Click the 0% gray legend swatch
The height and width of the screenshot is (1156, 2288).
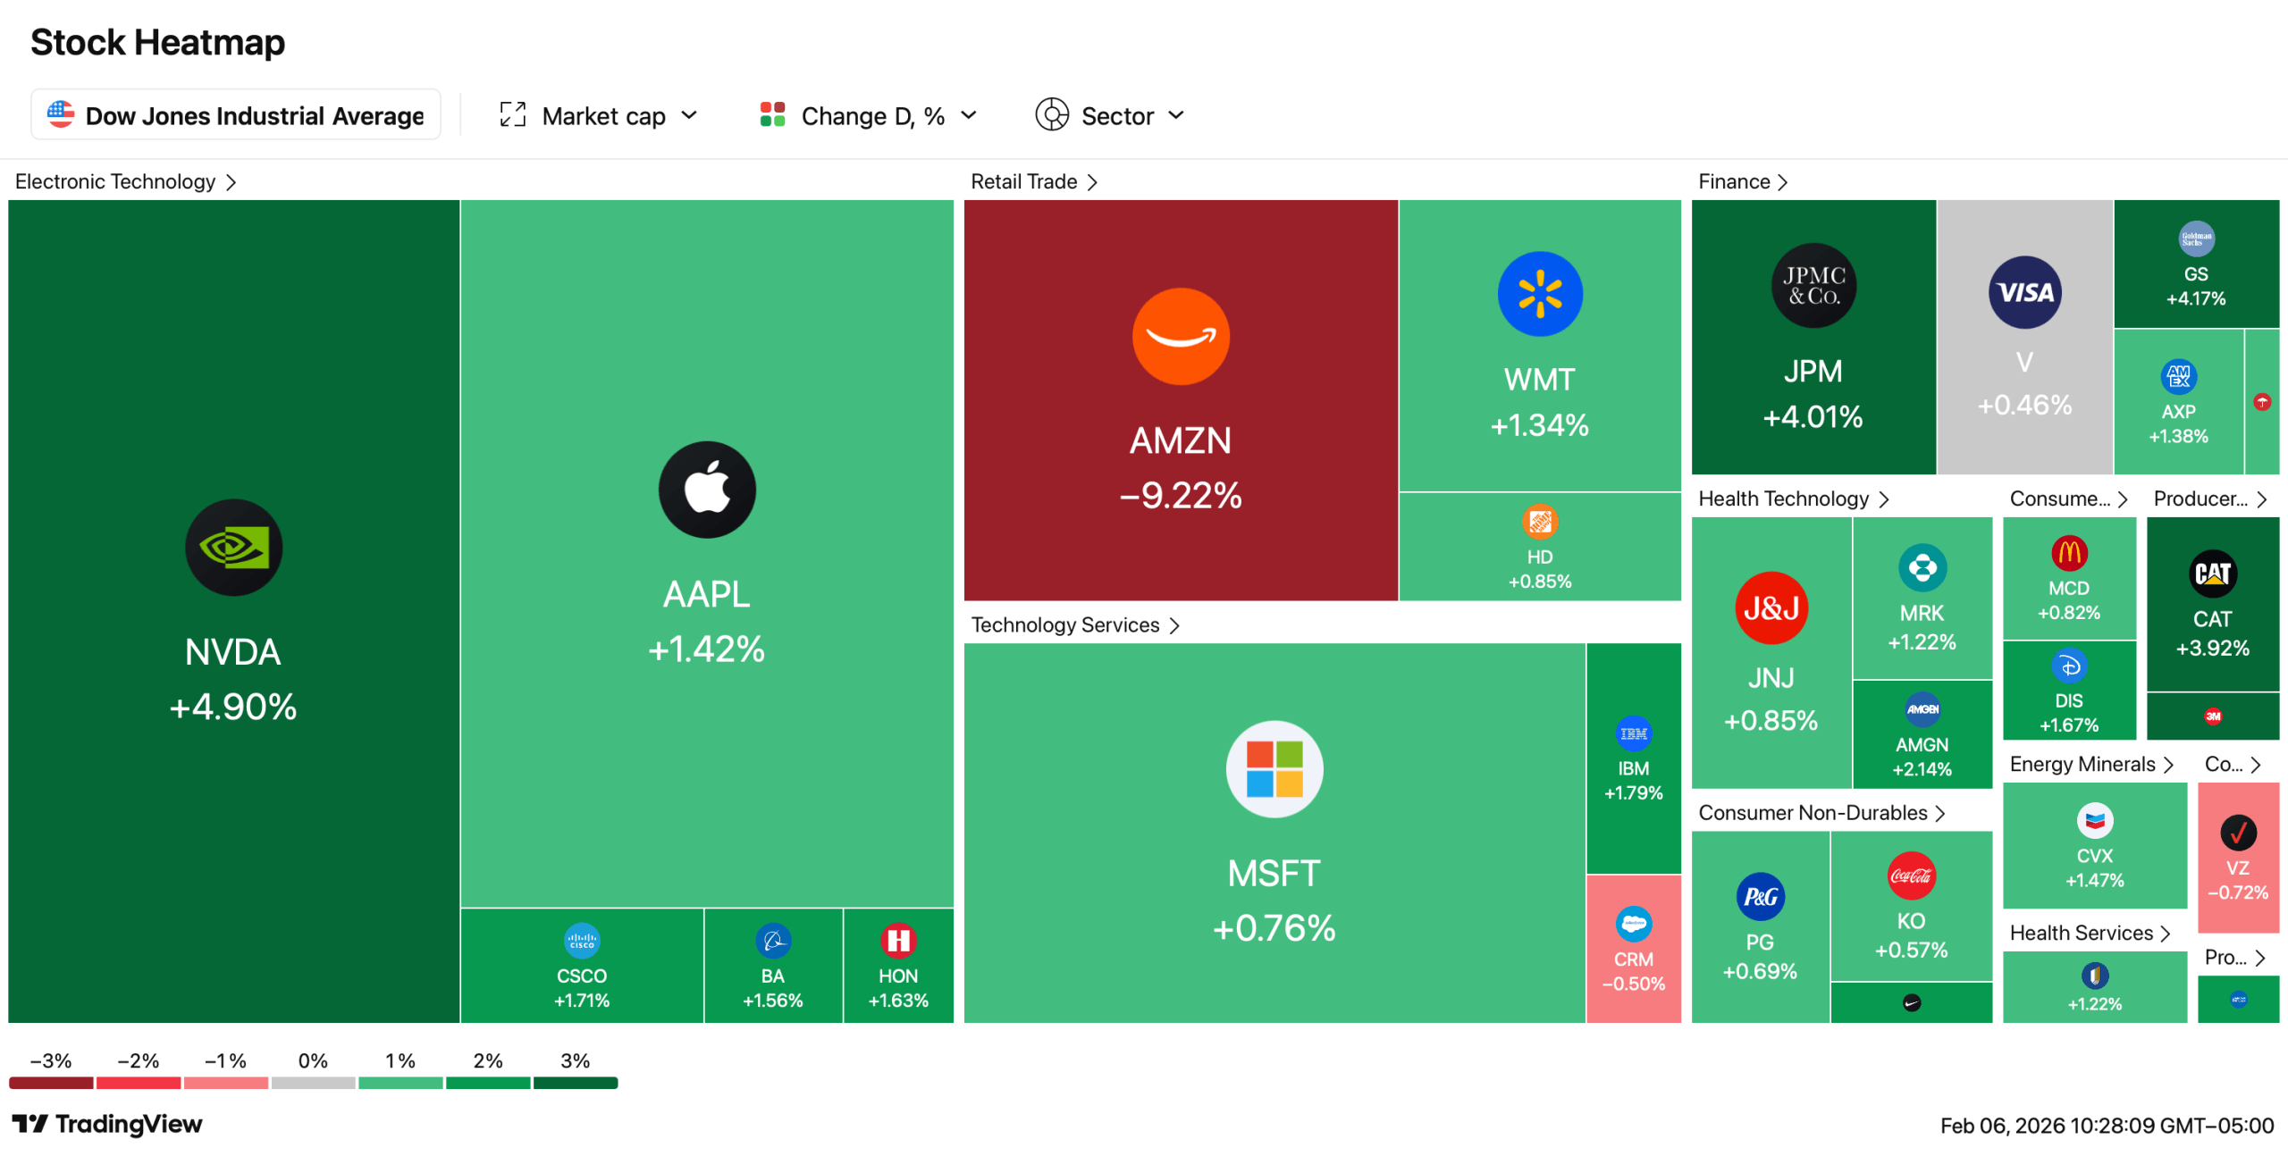click(x=313, y=1083)
